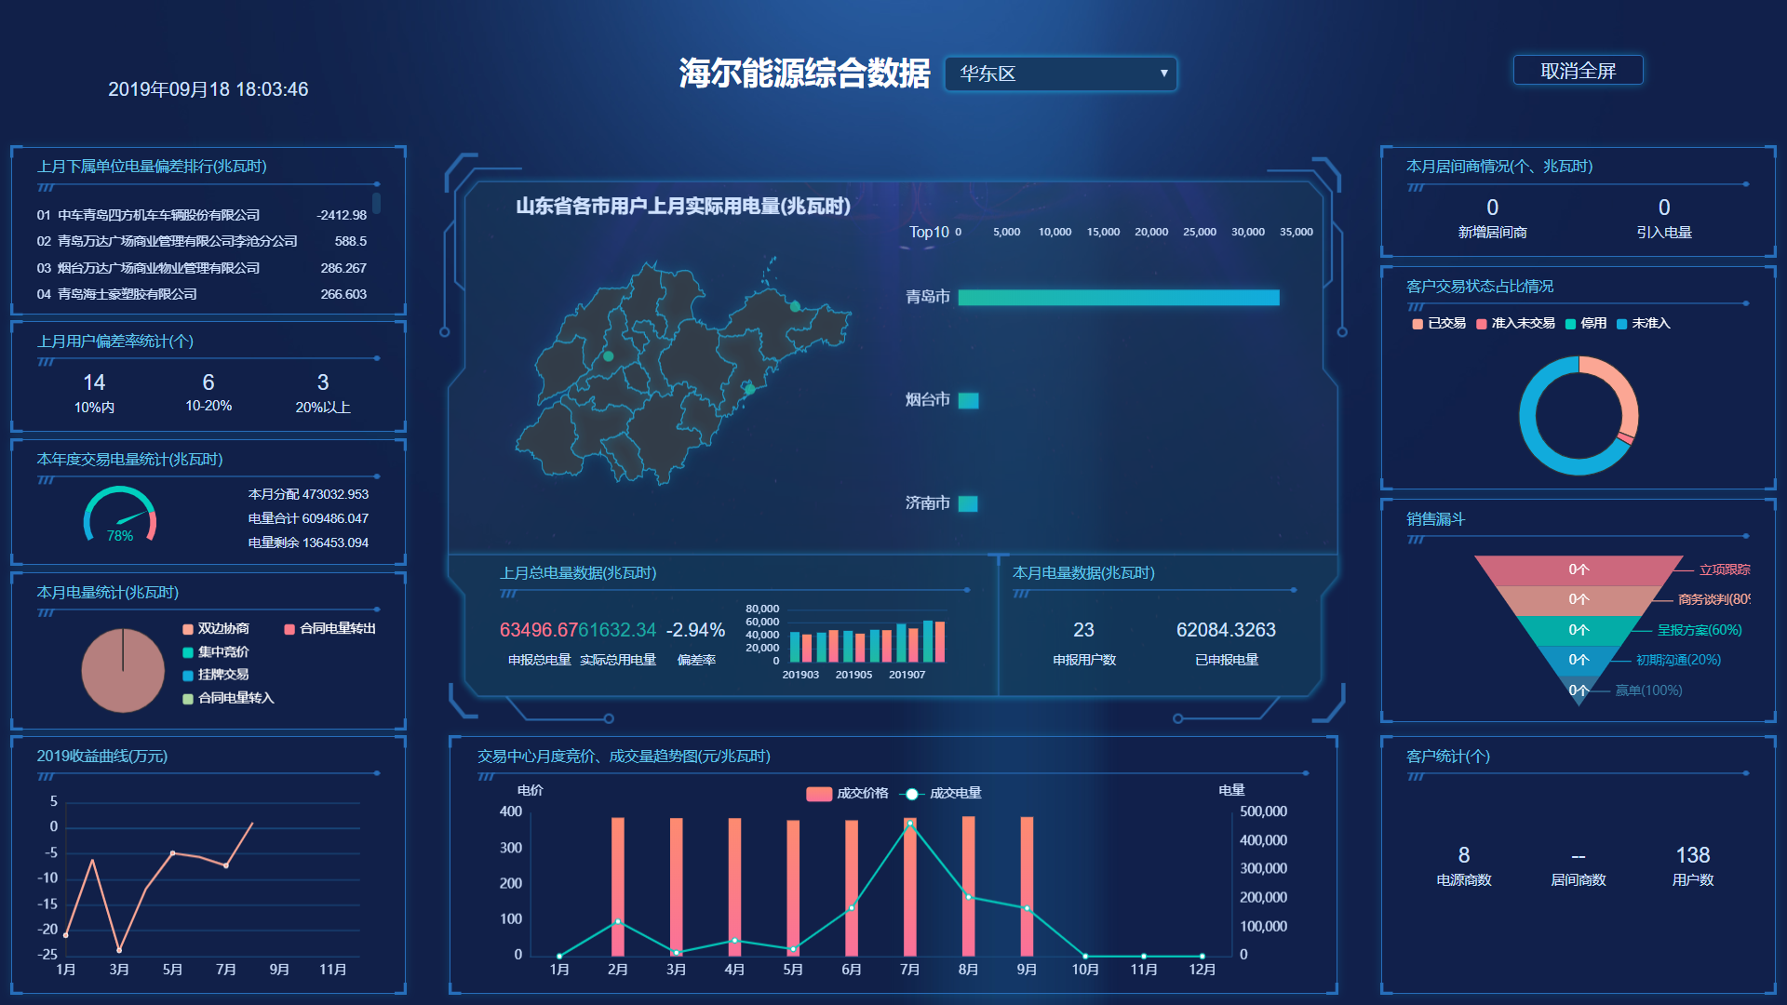1787x1005 pixels.
Task: Click the 8月 price bar in trend chart
Action: (x=968, y=886)
